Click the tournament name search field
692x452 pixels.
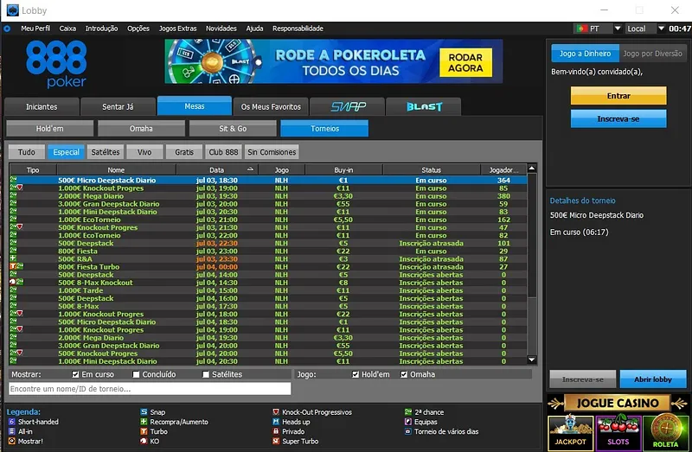click(x=149, y=390)
